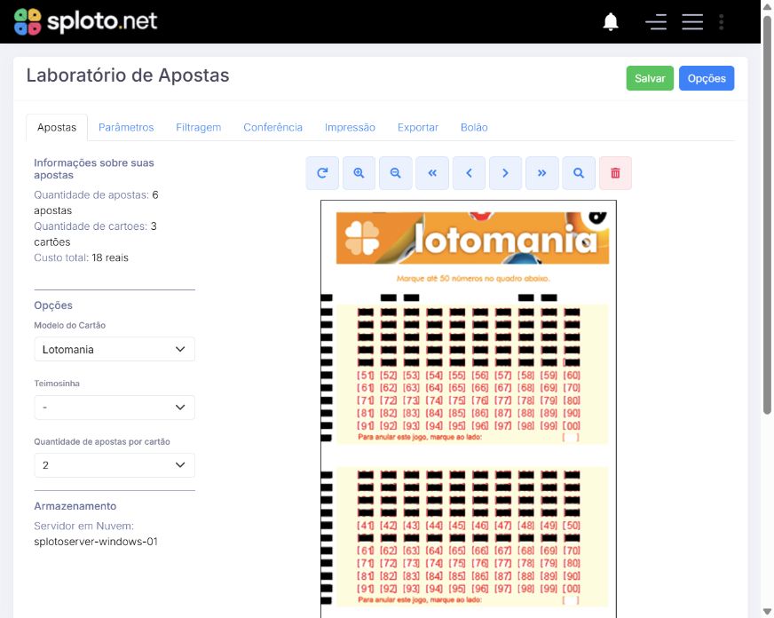Image resolution: width=774 pixels, height=618 pixels.
Task: Open the notifications bell
Action: [611, 21]
